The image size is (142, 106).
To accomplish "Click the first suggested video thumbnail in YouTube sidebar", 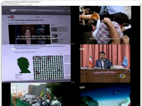I will click(54, 29).
